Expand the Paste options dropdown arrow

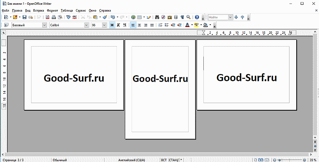tap(100, 17)
